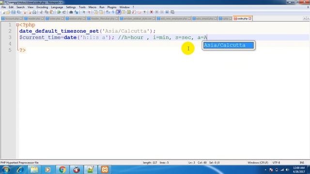Viewport: 310px width, 174px height.
Task: Zoom in using the toolbar icon
Action: (84, 12)
